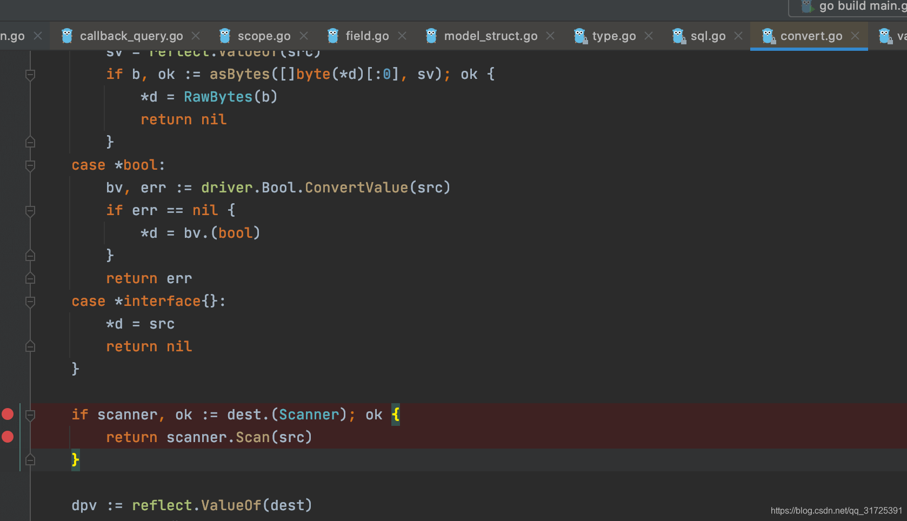Switch to the sql.go tab
The width and height of the screenshot is (907, 521).
coord(709,36)
